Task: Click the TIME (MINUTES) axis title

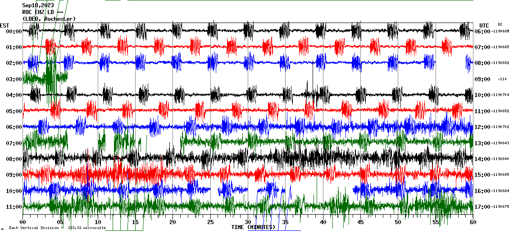Action: (253, 227)
